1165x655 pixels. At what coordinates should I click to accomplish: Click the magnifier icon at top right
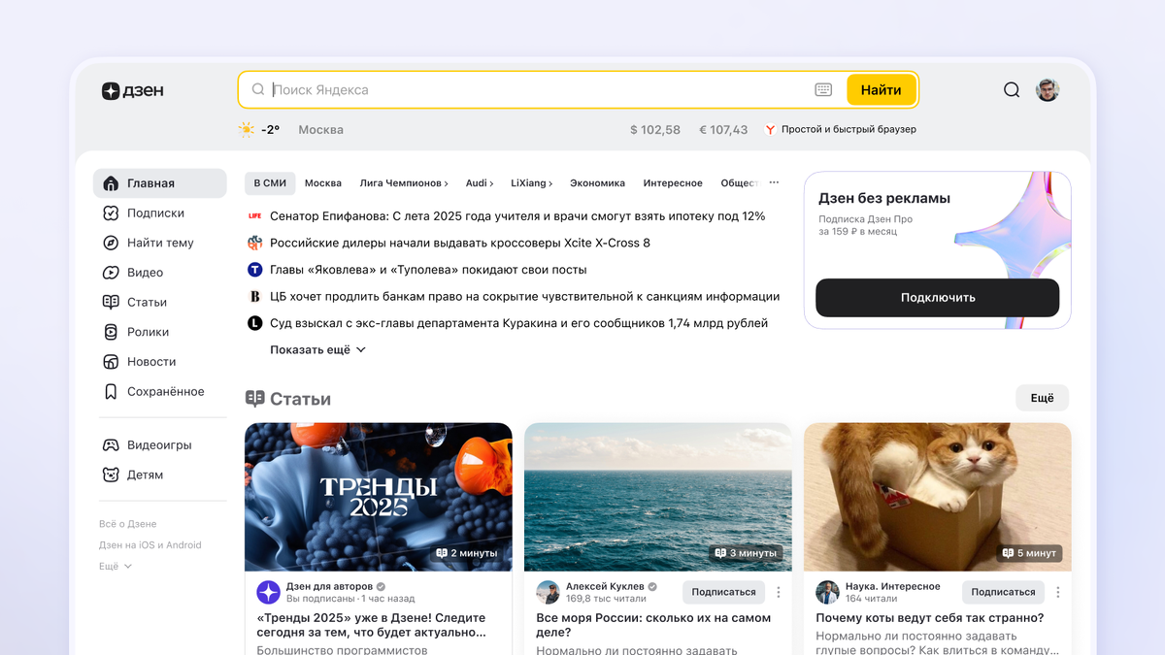pos(1012,90)
